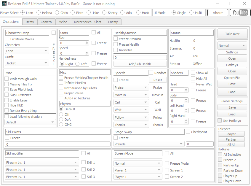This screenshot has height=186, width=251.
Task: Click the Skill Points value field
Action: click(58, 144)
